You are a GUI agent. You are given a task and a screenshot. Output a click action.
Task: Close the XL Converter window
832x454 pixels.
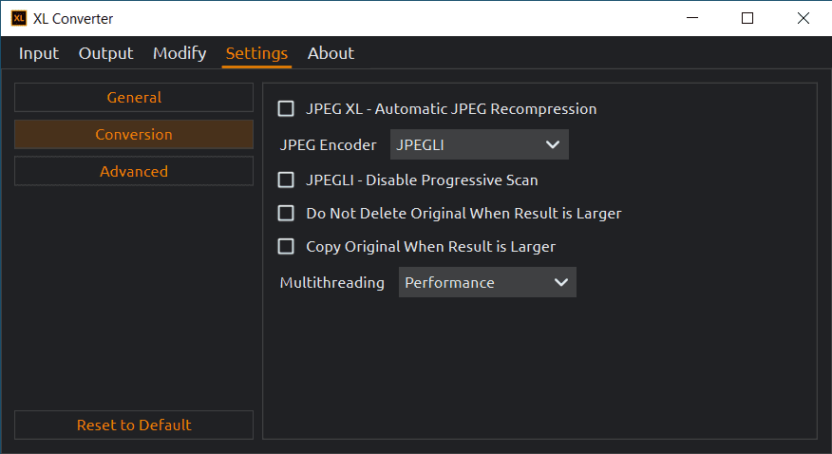(x=804, y=18)
